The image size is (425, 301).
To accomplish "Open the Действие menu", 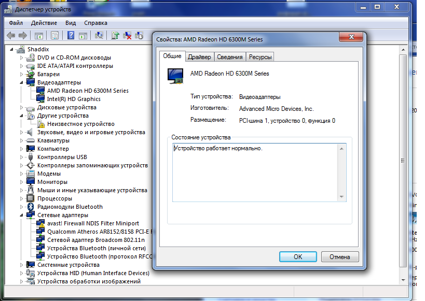I will 44,23.
